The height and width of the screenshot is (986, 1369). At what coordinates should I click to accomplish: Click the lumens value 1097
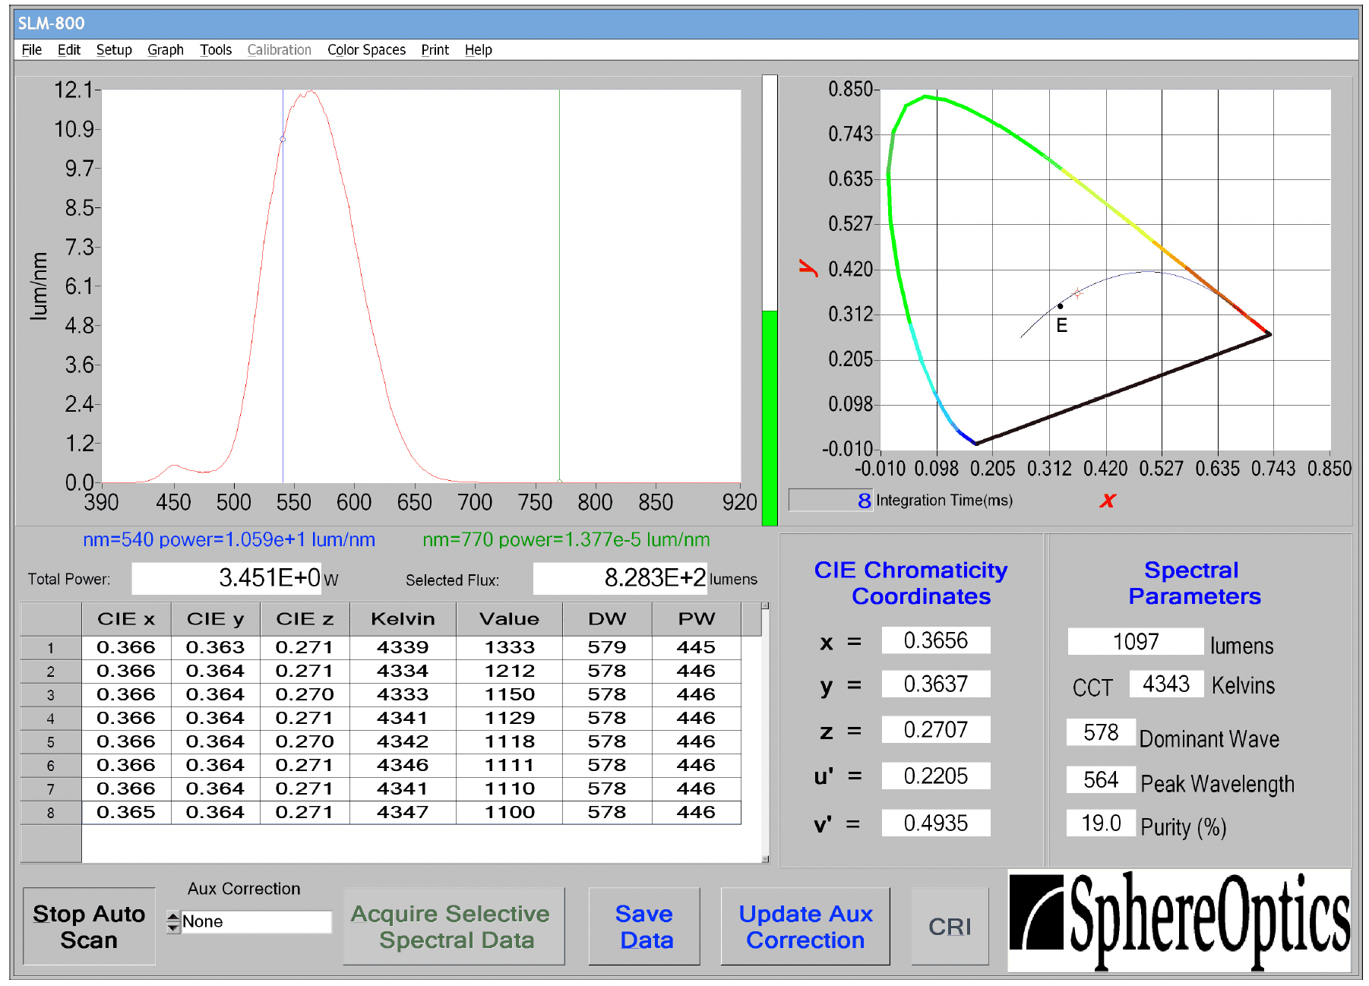coord(1136,642)
